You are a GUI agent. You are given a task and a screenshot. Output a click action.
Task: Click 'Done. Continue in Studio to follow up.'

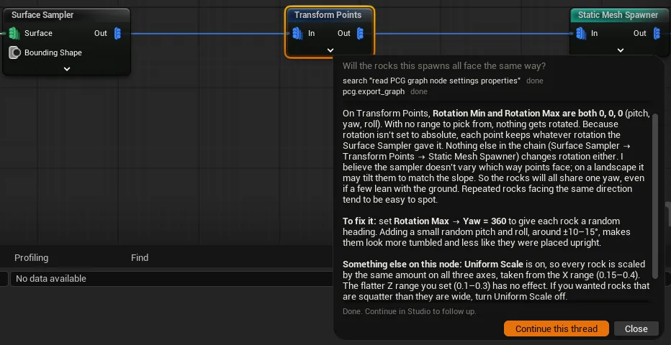(410, 311)
